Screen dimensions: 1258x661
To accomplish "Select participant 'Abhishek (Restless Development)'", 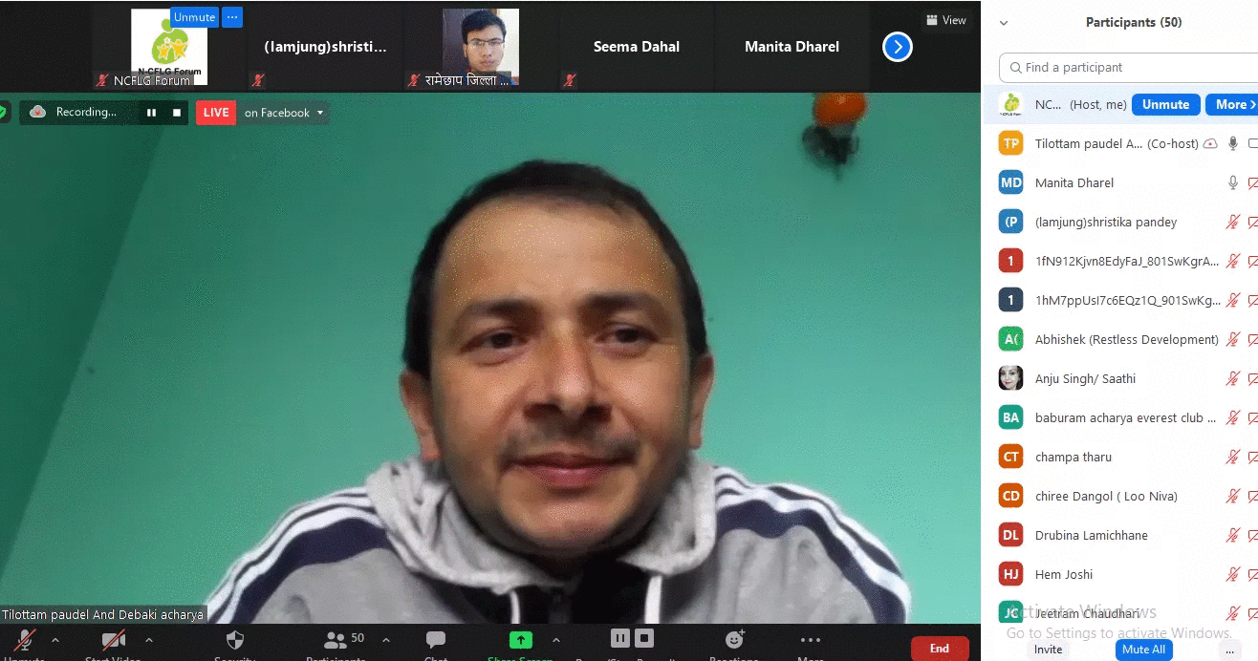I will (x=1127, y=339).
